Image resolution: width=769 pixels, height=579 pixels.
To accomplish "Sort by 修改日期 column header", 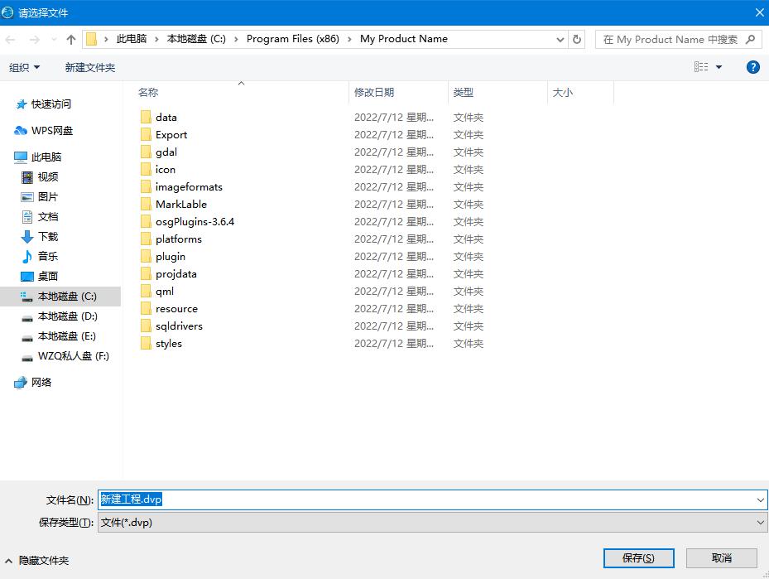I will click(x=374, y=92).
